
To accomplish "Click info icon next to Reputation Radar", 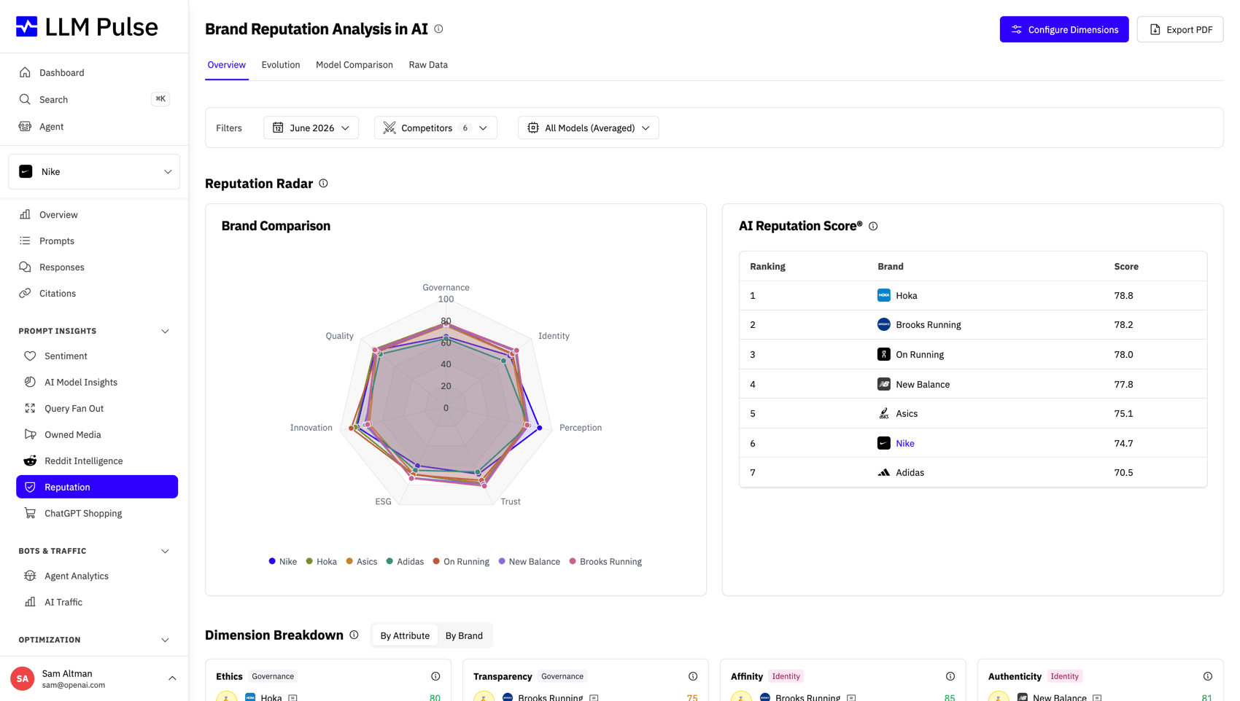I will tap(323, 184).
